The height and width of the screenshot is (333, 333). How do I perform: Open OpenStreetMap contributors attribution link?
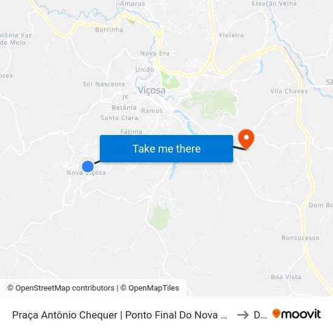(61, 288)
